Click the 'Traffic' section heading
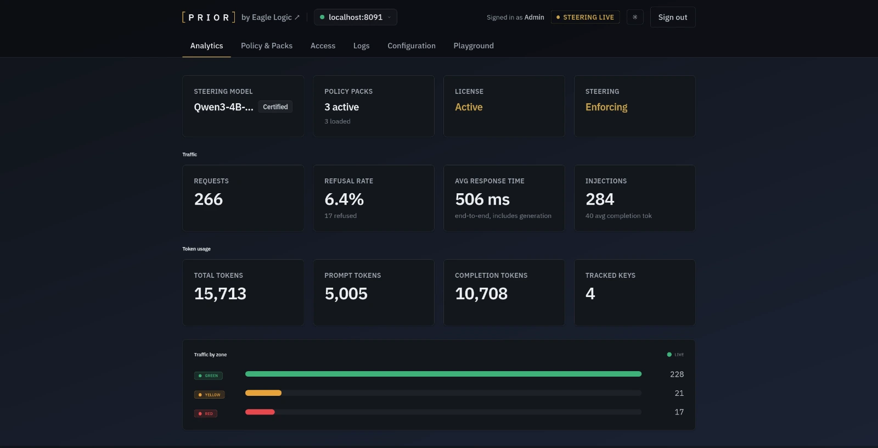This screenshot has height=448, width=878. 189,154
